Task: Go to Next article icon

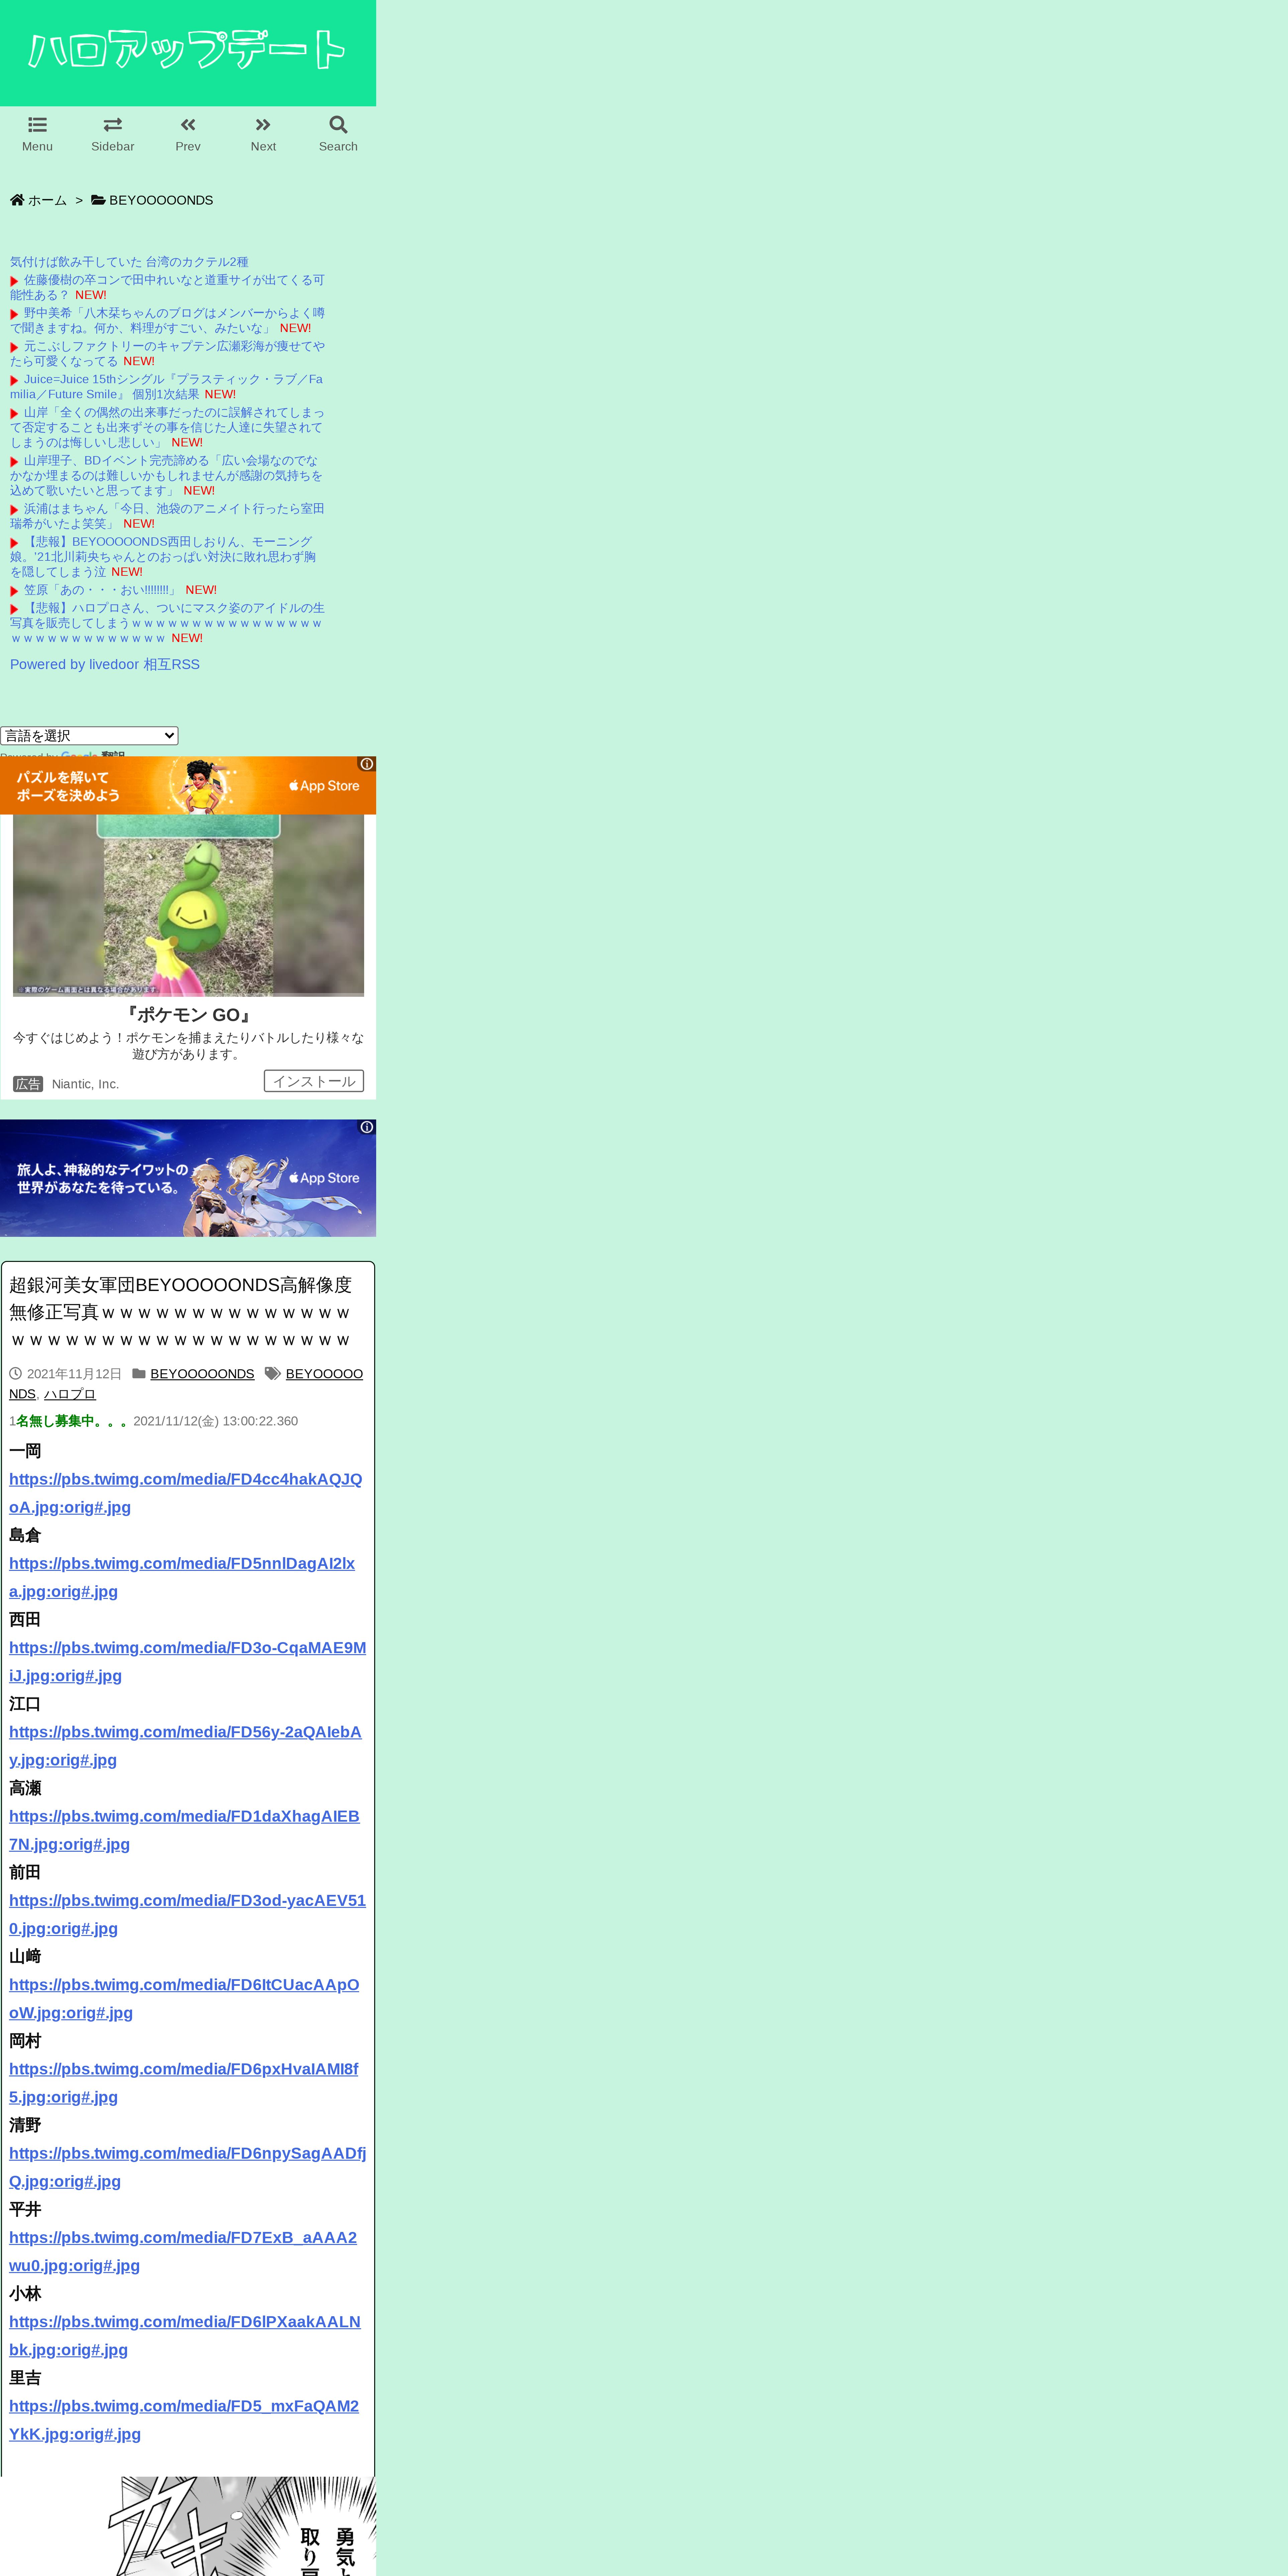Action: (x=263, y=125)
